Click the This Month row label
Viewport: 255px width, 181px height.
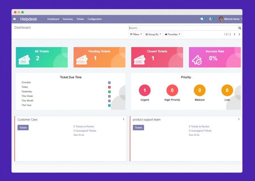point(27,101)
